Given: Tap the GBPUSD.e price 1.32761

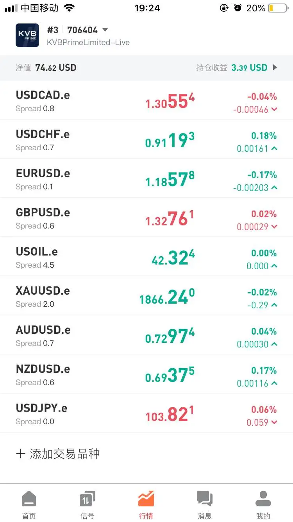Looking at the screenshot, I should (170, 219).
